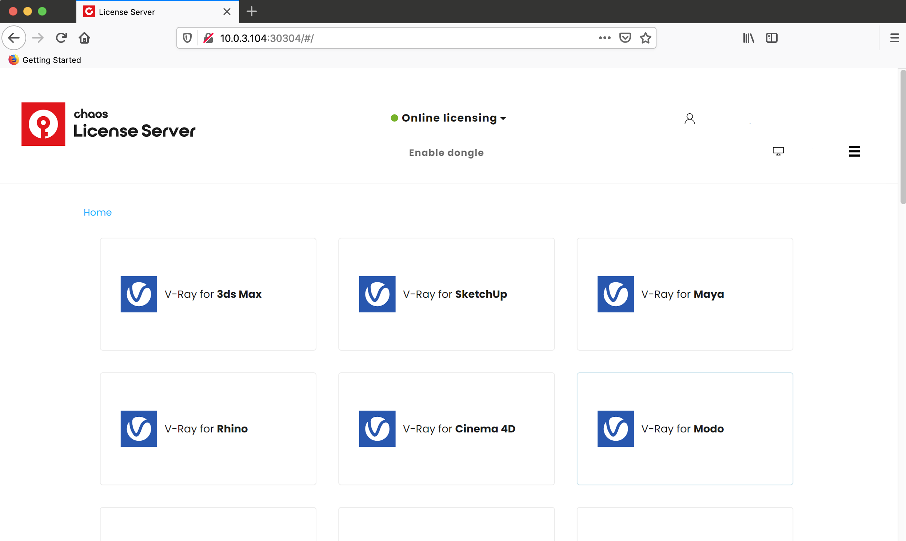Screen dimensions: 906x541
Task: Click the page vertical scrollbar
Action: (x=902, y=137)
